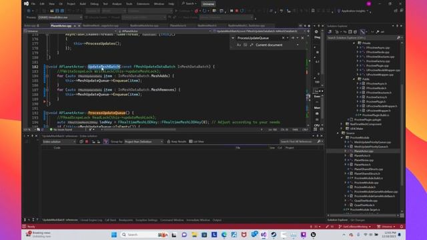Click the Diagnostic Tools settings gear icon
The width and height of the screenshot is (427, 240).
click(x=316, y=31)
